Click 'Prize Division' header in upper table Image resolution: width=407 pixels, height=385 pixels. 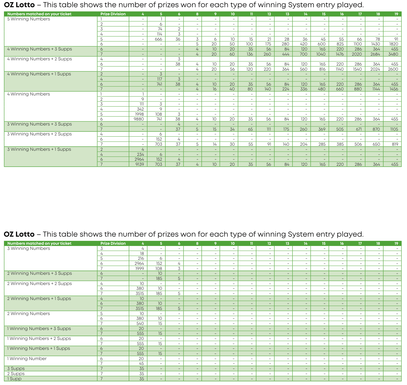113,14
